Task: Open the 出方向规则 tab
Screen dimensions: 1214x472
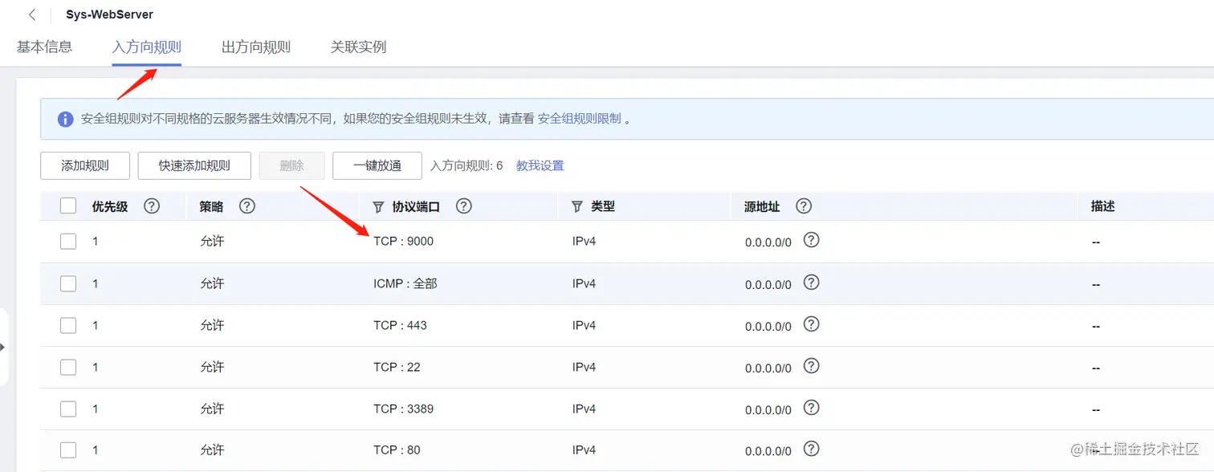Action: tap(256, 47)
